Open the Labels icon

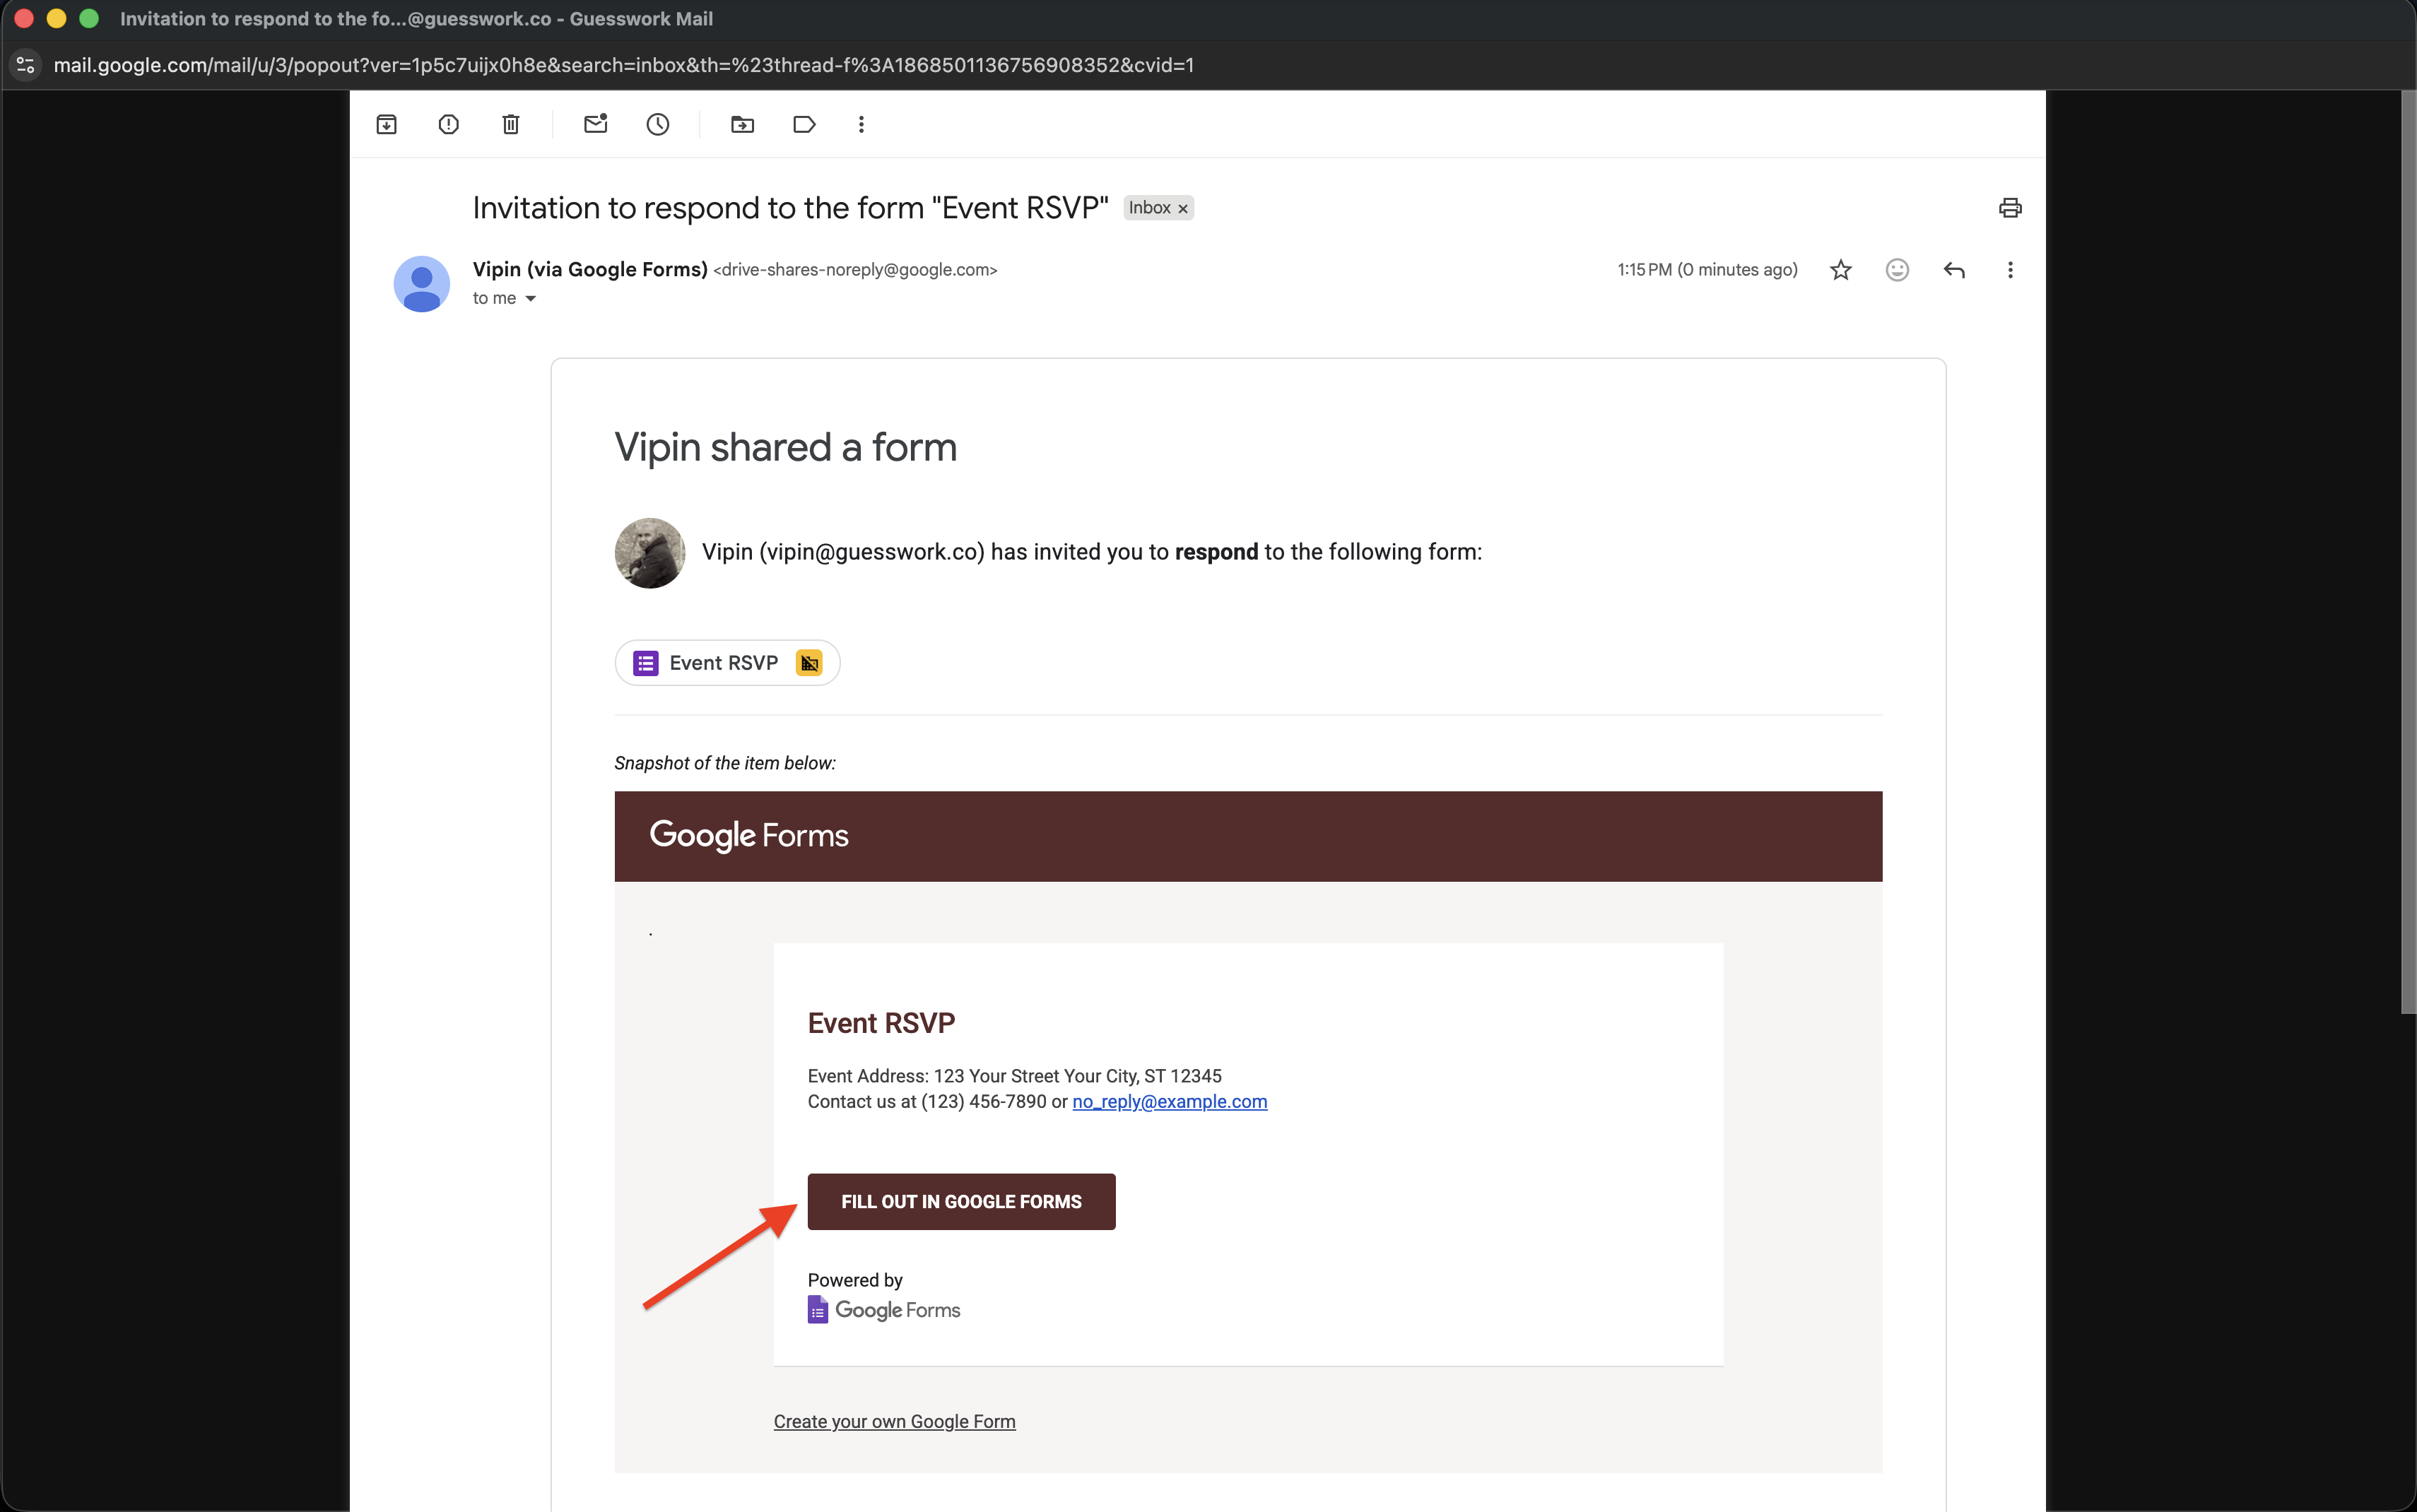[804, 124]
